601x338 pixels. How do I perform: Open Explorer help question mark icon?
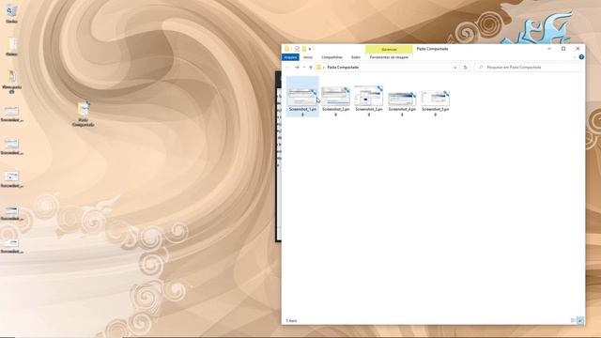pos(581,57)
